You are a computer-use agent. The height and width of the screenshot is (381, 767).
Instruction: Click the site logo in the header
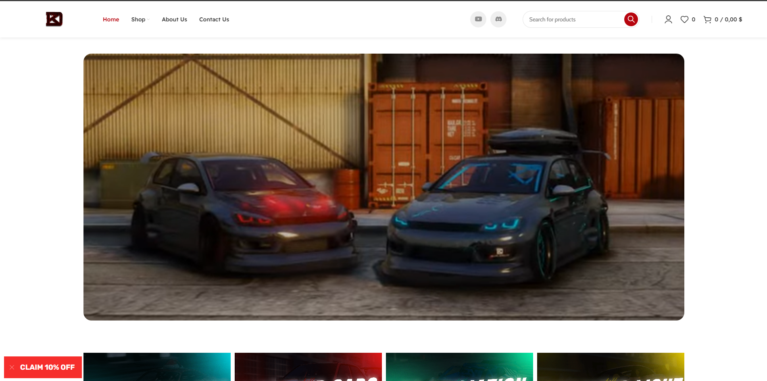tap(54, 19)
